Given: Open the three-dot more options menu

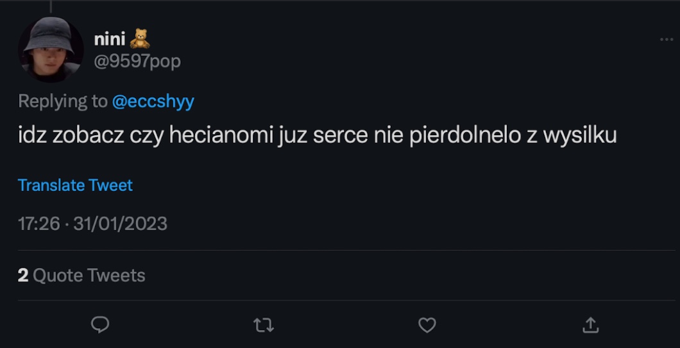Looking at the screenshot, I should click(667, 40).
